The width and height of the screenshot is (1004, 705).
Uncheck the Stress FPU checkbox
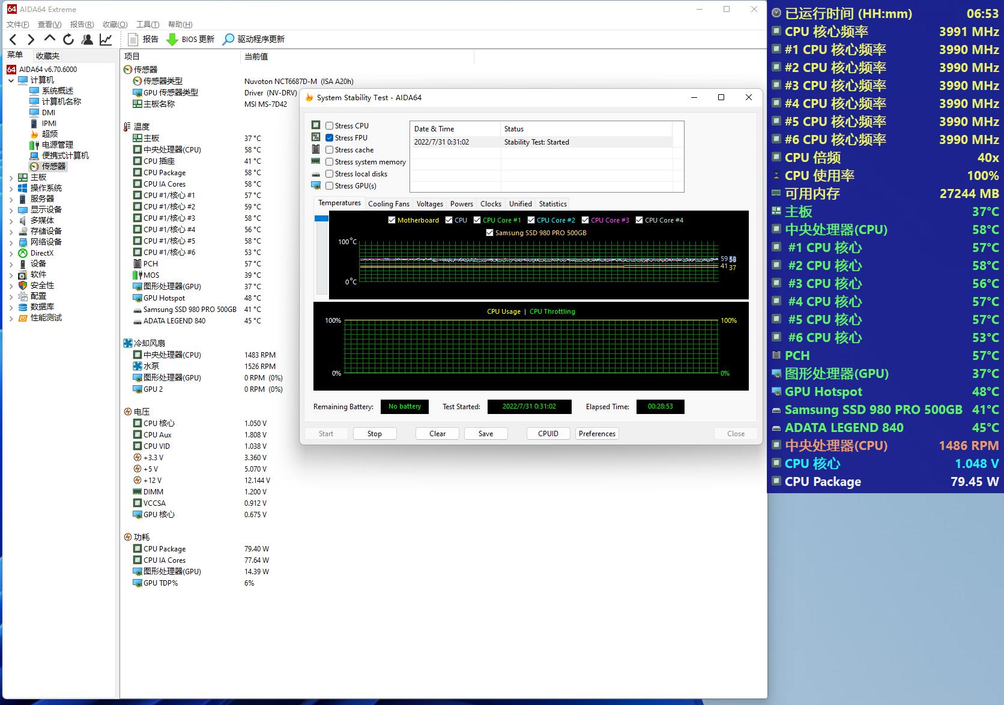pyautogui.click(x=330, y=138)
